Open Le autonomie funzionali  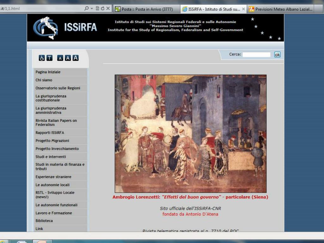click(x=60, y=205)
